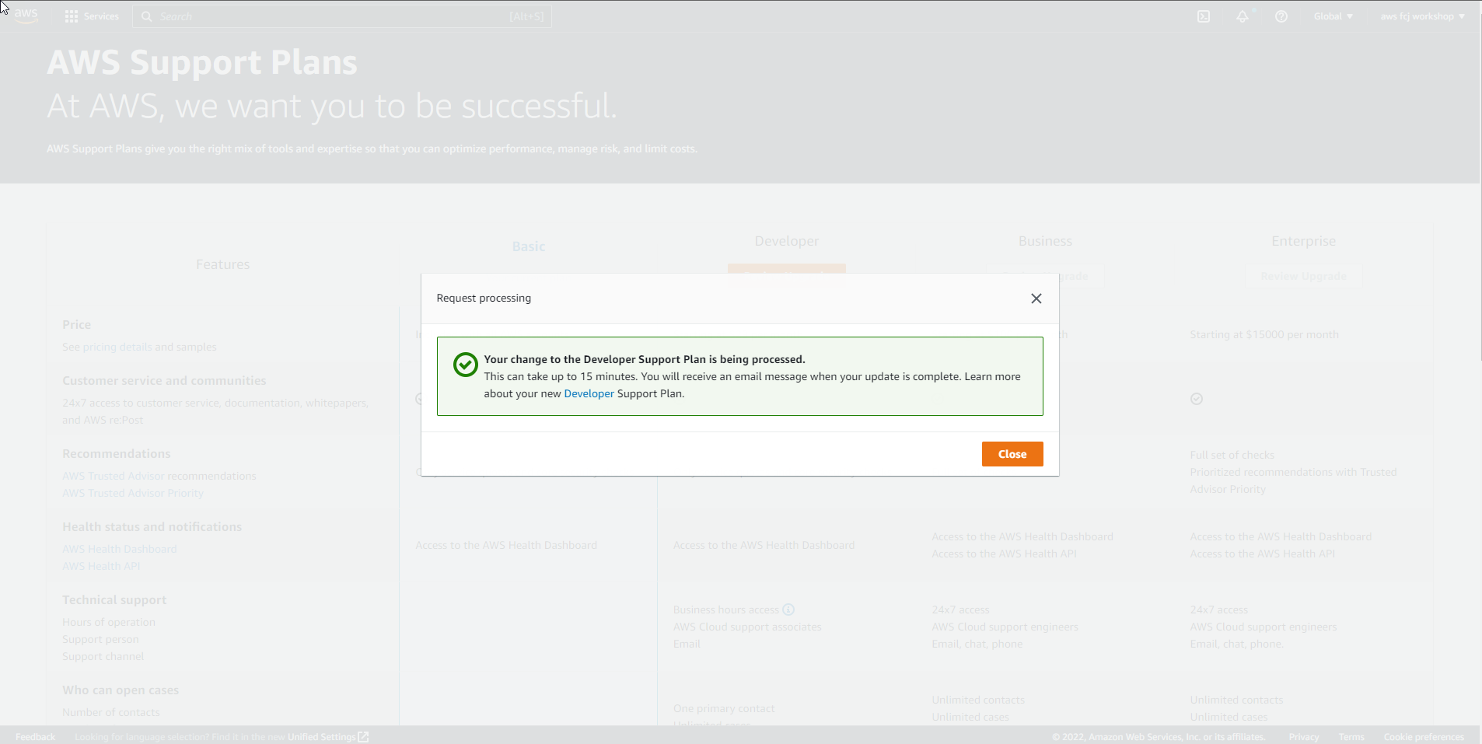Open the notifications bell
Screen dimensions: 1482x744
[x=1243, y=16]
